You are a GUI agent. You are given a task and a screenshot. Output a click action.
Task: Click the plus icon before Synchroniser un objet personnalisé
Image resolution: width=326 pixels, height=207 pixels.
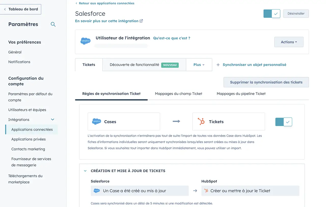click(218, 65)
